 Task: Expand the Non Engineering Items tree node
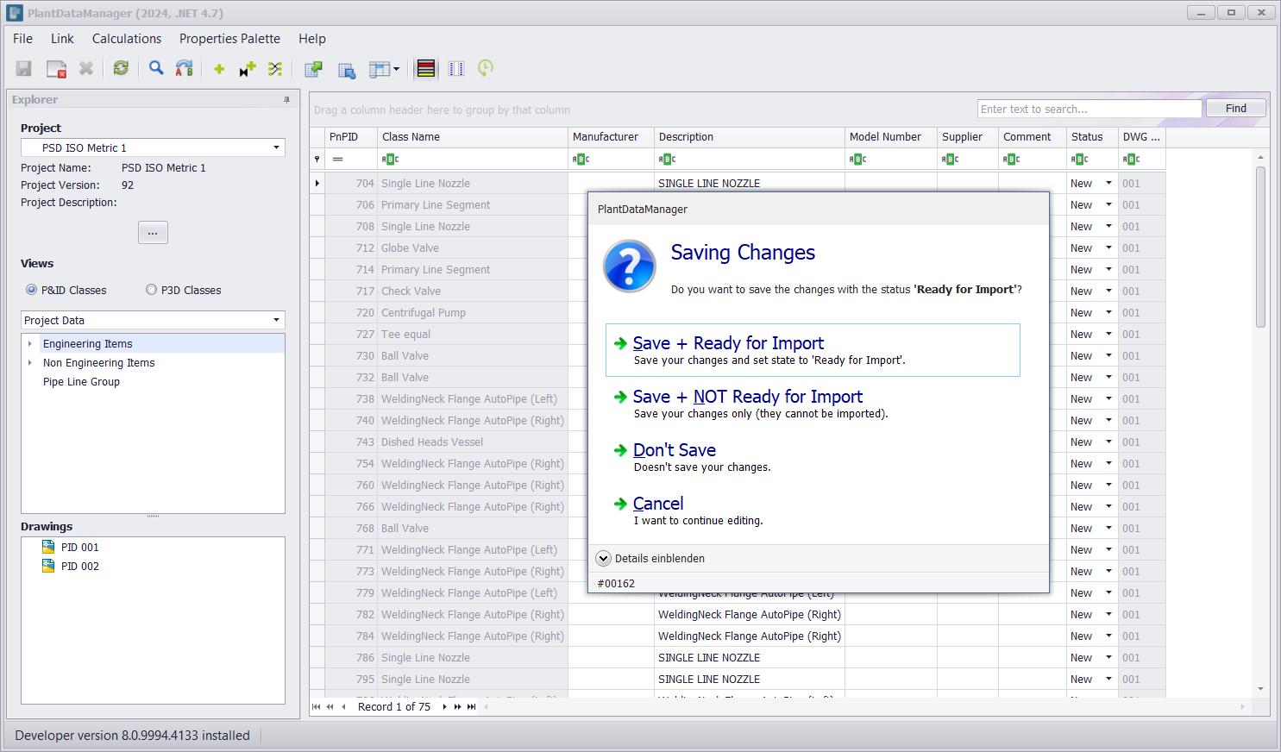pos(30,362)
